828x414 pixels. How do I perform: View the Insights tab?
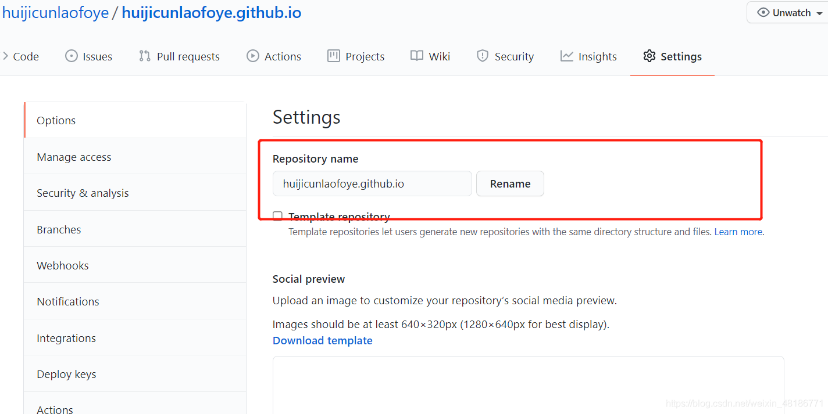(597, 56)
